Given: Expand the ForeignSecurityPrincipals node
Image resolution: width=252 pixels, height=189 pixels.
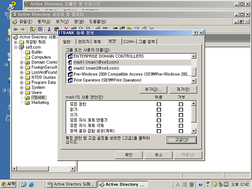Looking at the screenshot, I should [x=22, y=68].
